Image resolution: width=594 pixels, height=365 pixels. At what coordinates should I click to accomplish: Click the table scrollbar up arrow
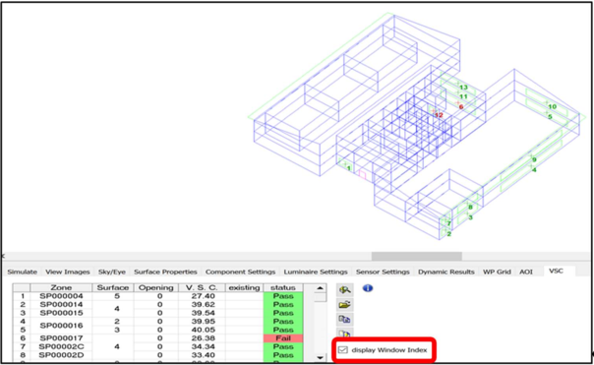pos(320,288)
